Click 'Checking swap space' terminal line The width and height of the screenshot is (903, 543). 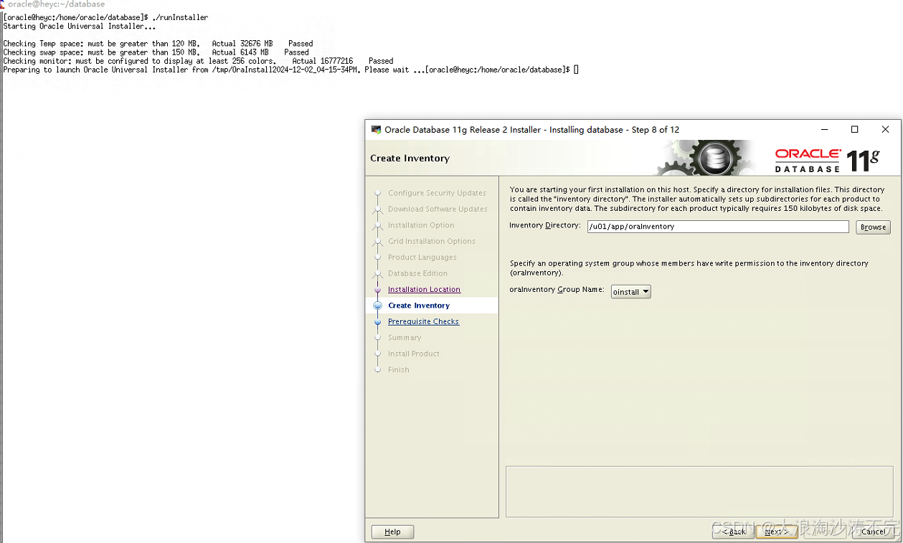(156, 52)
